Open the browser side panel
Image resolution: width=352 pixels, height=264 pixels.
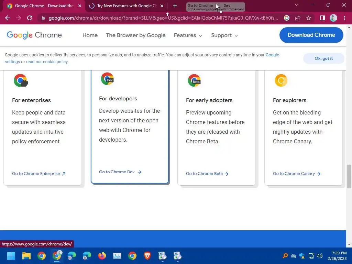(x=322, y=18)
